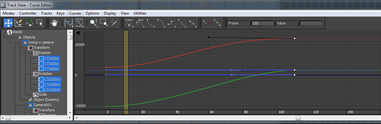The image size is (381, 124).
Task: Open the View menu
Action: pos(125,13)
